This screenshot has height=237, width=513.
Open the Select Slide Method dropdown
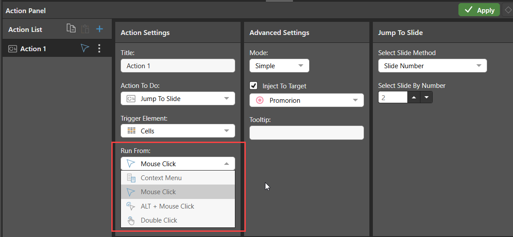[433, 66]
